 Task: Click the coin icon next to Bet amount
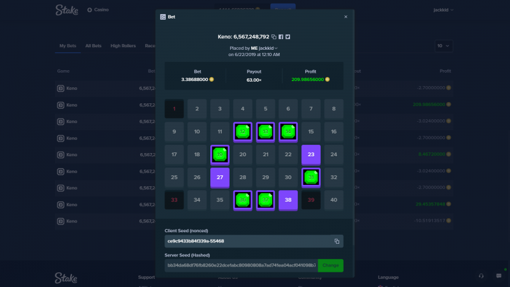(212, 79)
